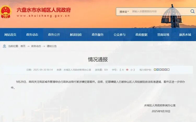The height and width of the screenshot is (122, 196).
Task: Click the site title 六盘水市水城区人民政府
Action: click(x=44, y=10)
